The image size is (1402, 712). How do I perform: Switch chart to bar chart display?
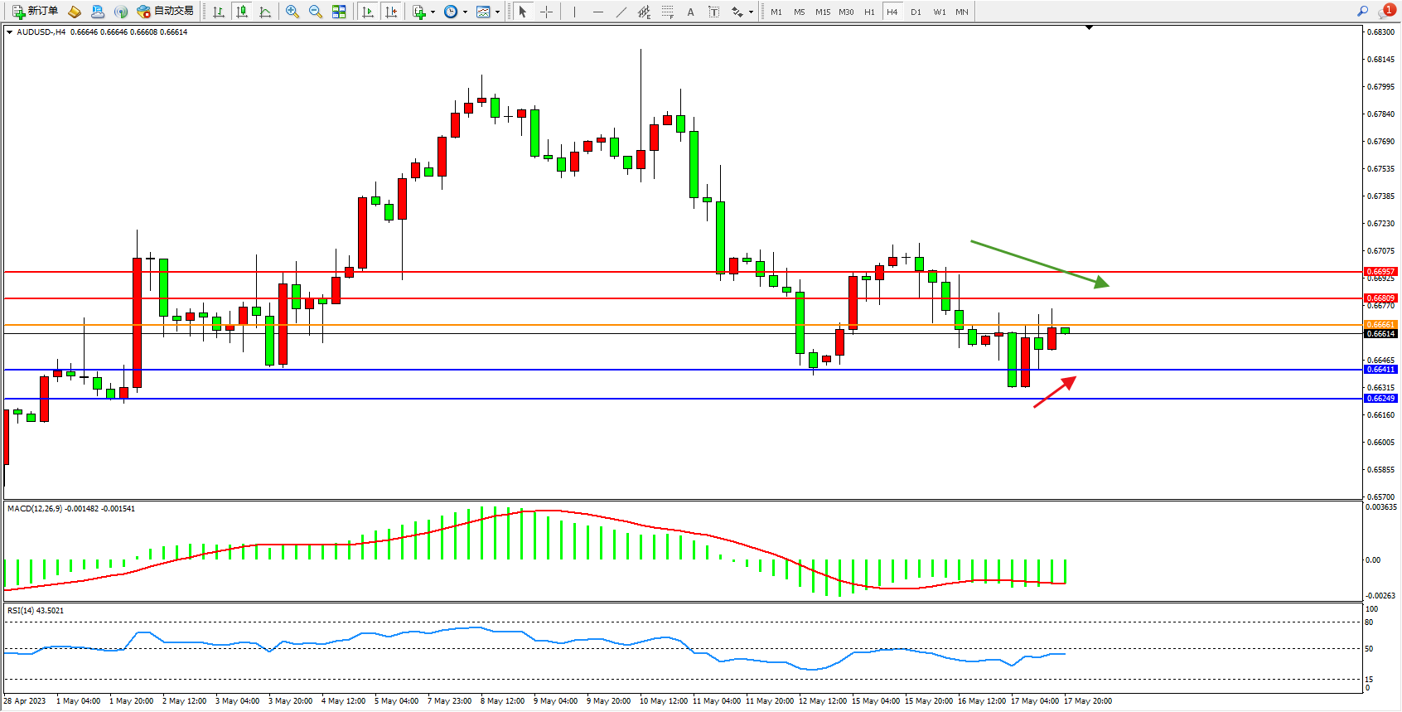coord(219,12)
